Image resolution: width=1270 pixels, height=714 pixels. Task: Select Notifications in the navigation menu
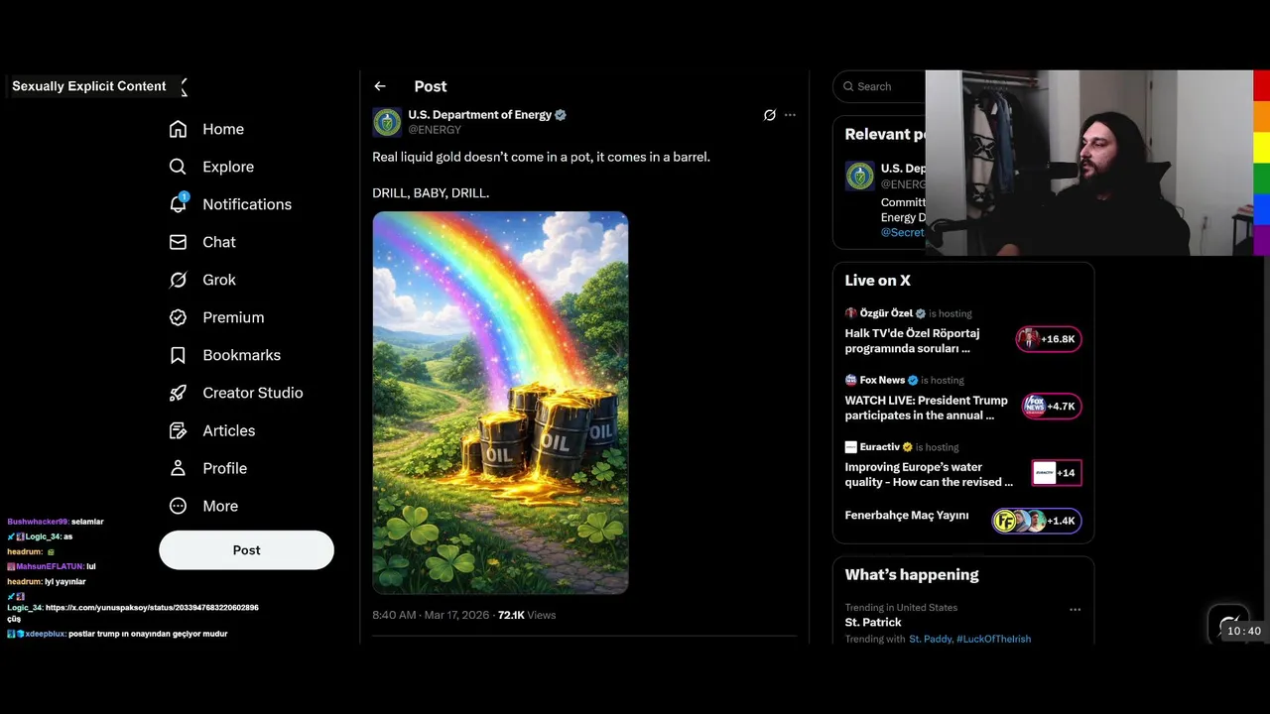247,204
